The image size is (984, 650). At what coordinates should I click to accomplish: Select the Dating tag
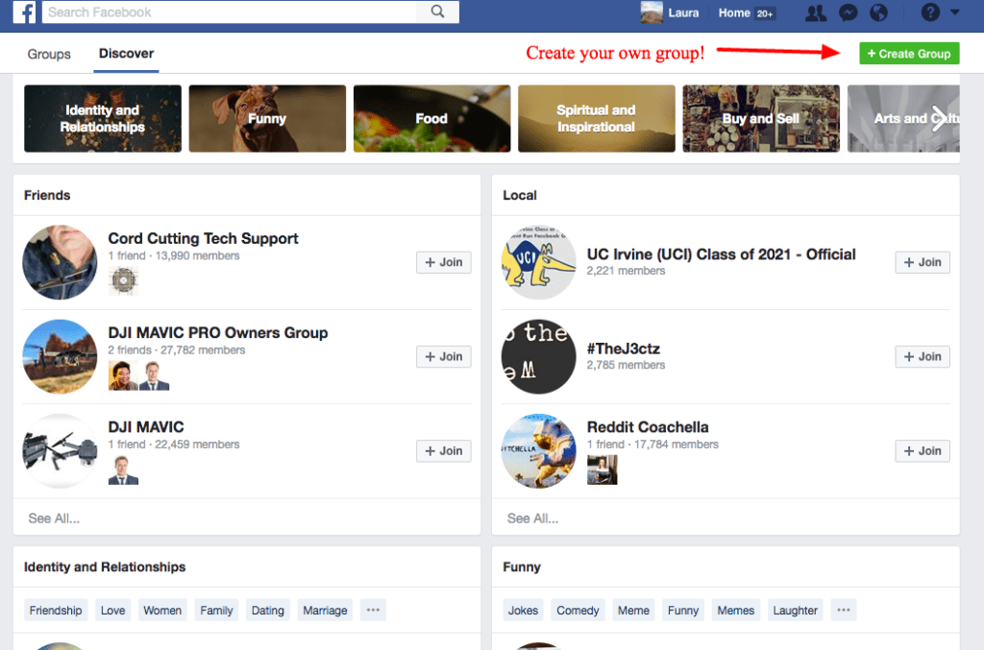coord(268,610)
